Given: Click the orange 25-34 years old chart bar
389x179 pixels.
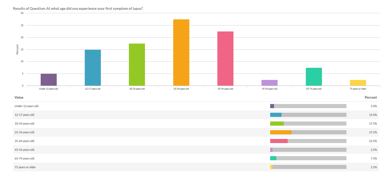Looking at the screenshot, I should pyautogui.click(x=181, y=52).
